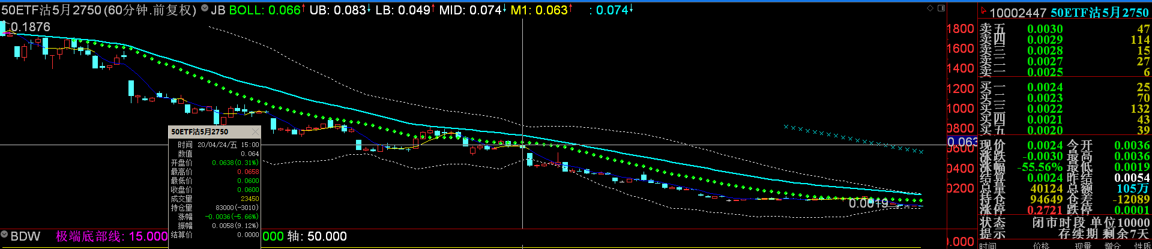Select the 买四 bid row at 0.0021
This screenshot has width=1152, height=249.
pos(1065,119)
